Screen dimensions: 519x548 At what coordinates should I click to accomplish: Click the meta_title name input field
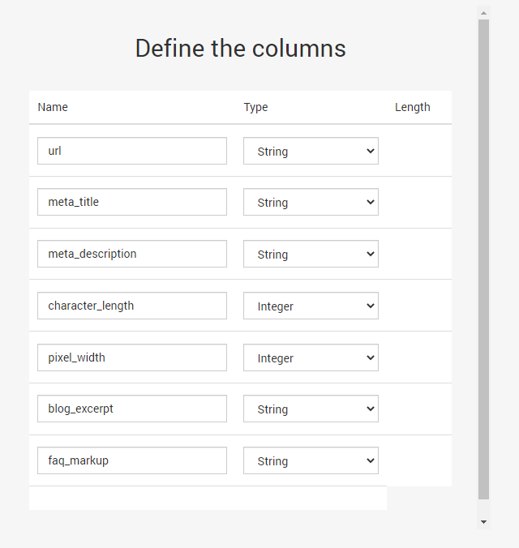tap(132, 202)
